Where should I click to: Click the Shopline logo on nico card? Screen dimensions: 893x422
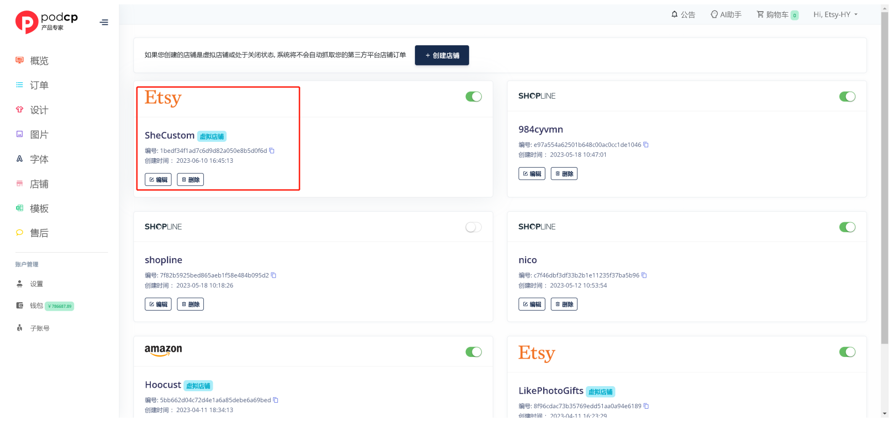pyautogui.click(x=537, y=227)
